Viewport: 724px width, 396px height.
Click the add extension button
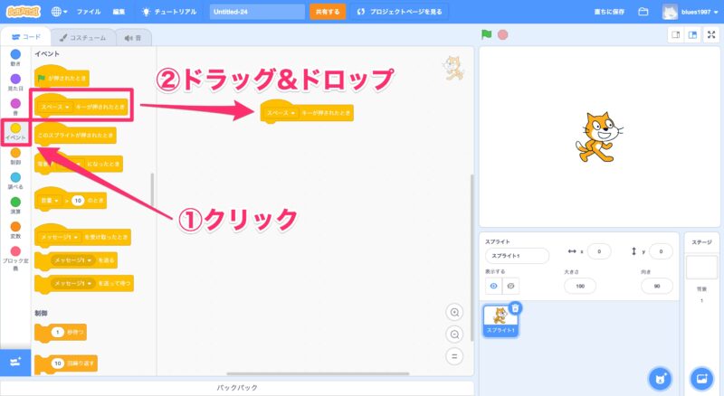15,363
